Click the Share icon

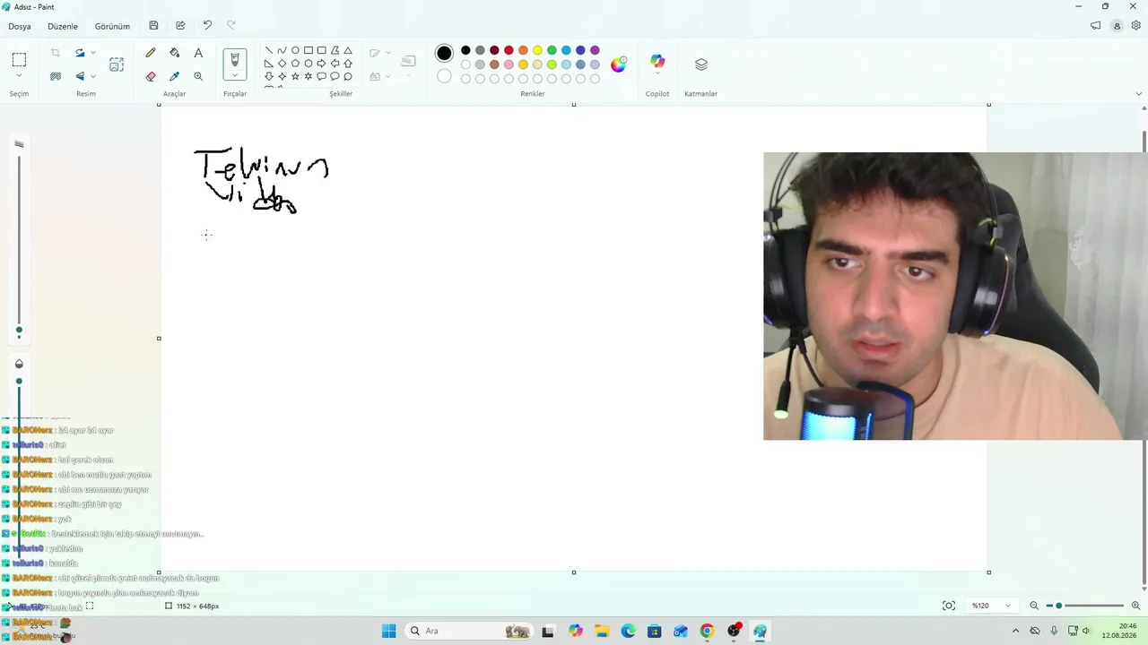coord(180,26)
